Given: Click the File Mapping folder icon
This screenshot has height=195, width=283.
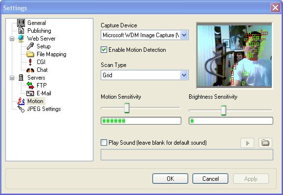Looking at the screenshot, I should (x=30, y=54).
